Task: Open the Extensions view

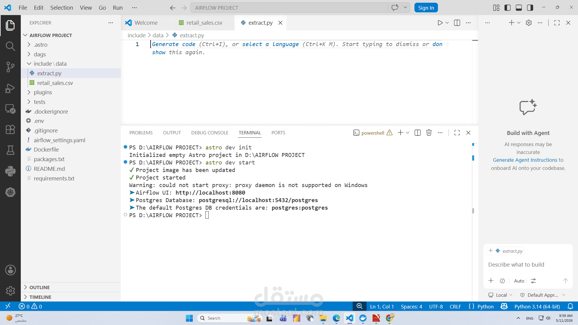Action: [x=10, y=130]
